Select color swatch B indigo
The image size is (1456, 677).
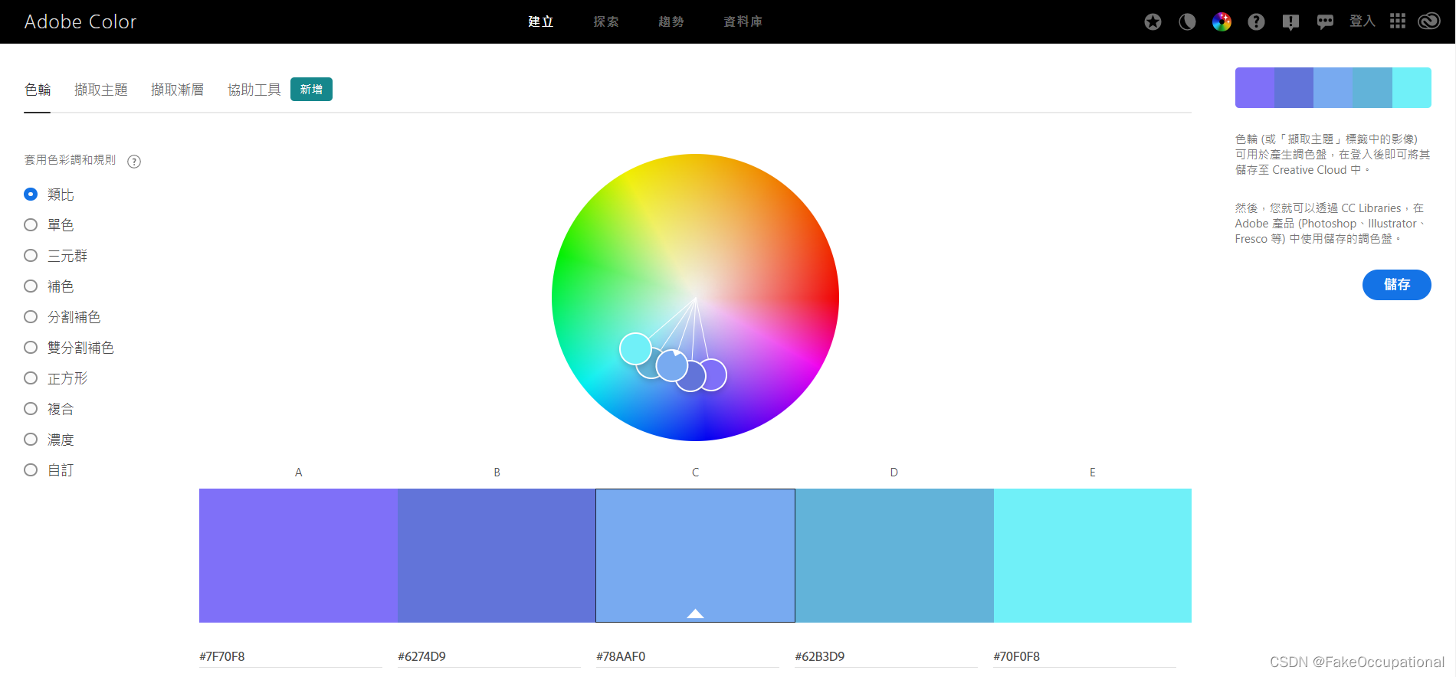pyautogui.click(x=497, y=555)
